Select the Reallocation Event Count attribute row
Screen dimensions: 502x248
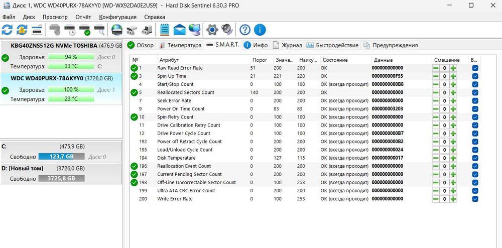(304, 166)
